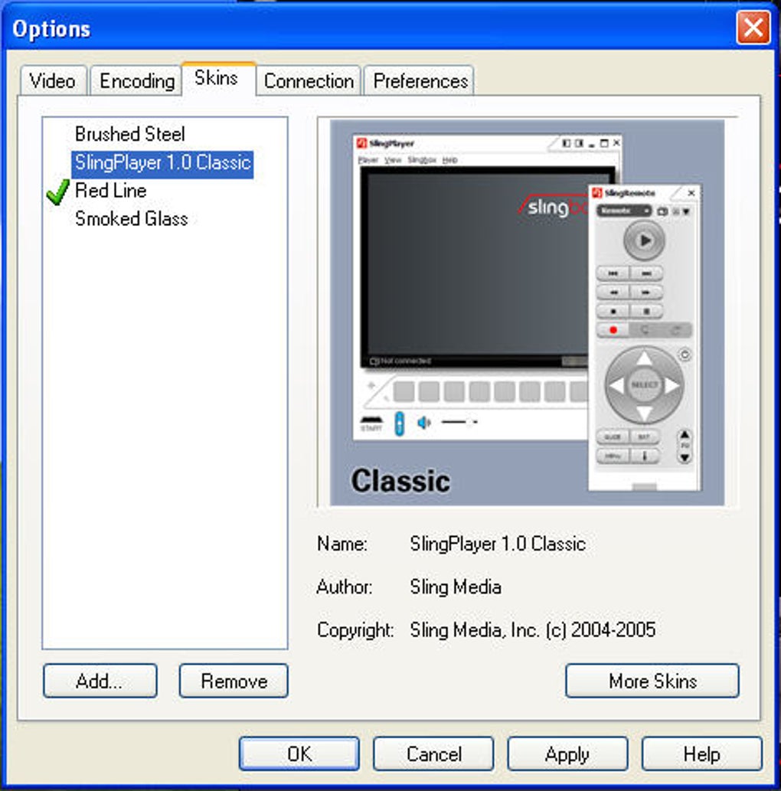Open More Skins

click(652, 681)
